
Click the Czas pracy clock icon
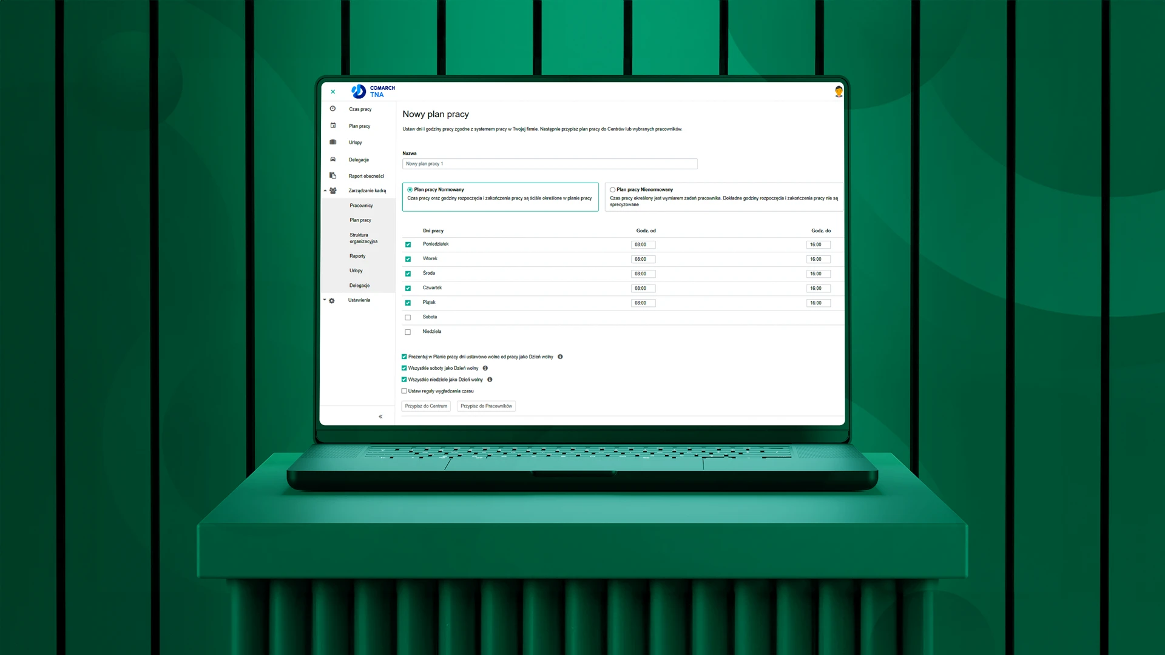(x=333, y=109)
